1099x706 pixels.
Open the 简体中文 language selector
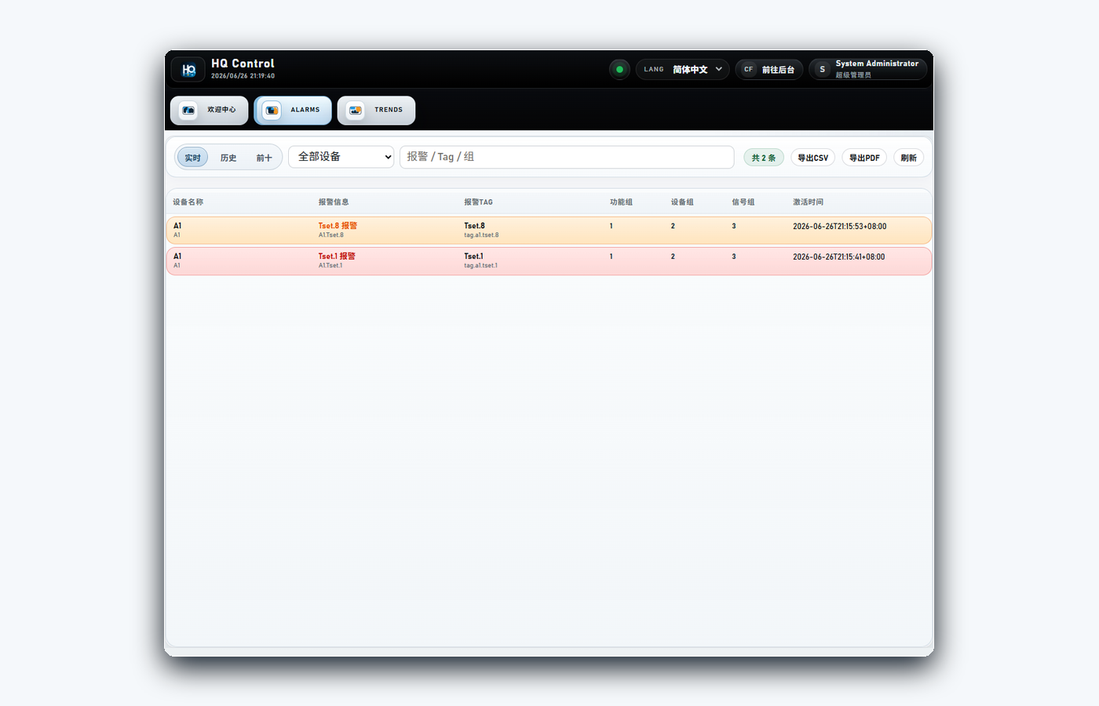(682, 70)
